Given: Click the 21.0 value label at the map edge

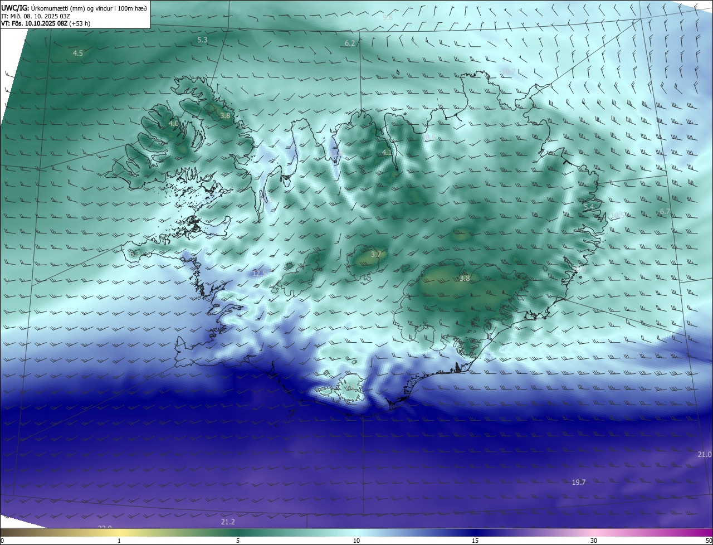Looking at the screenshot, I should 705,455.
